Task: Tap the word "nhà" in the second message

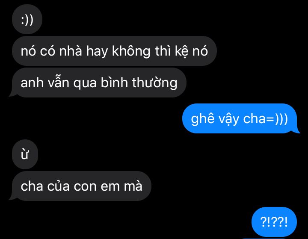Action: tap(71, 51)
